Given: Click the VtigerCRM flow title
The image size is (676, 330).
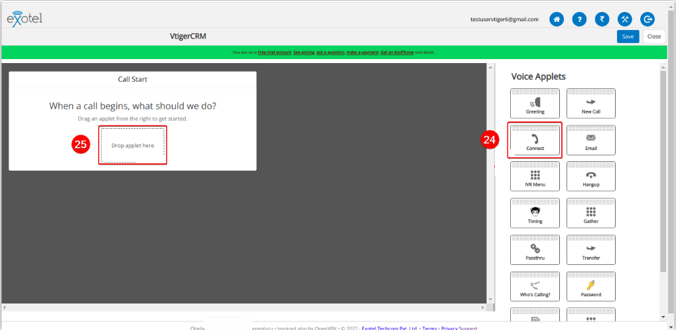Looking at the screenshot, I should click(x=188, y=37).
